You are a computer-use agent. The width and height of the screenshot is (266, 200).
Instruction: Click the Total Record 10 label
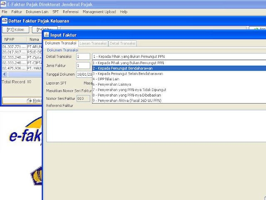click(17, 82)
